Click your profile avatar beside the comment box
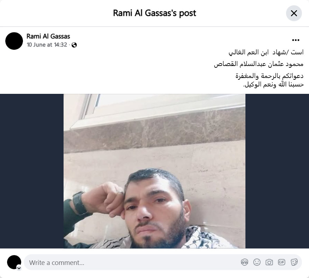The image size is (309, 278). pyautogui.click(x=14, y=262)
